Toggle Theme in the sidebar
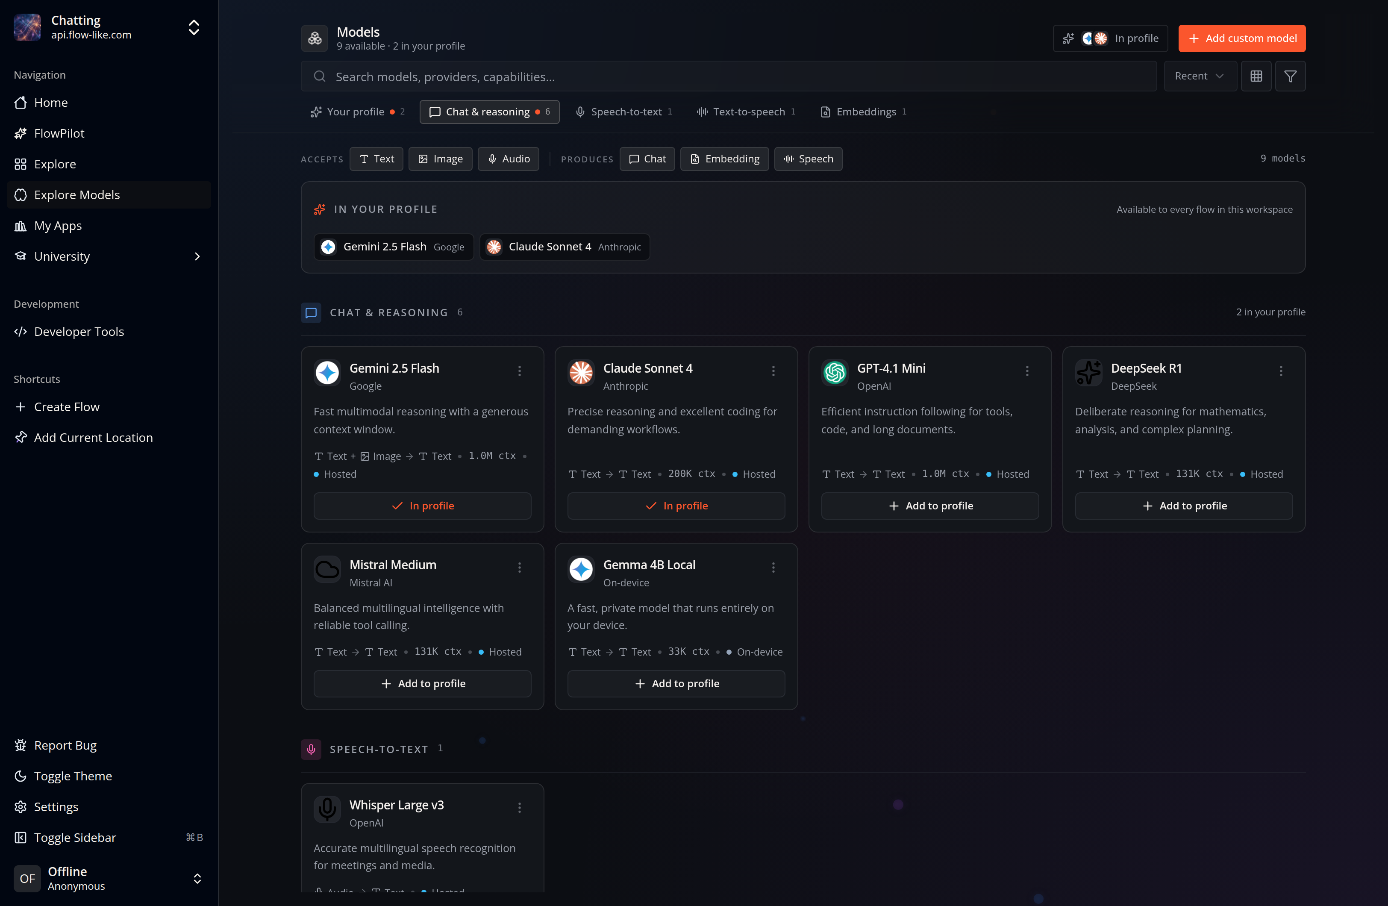The image size is (1388, 906). 109,776
